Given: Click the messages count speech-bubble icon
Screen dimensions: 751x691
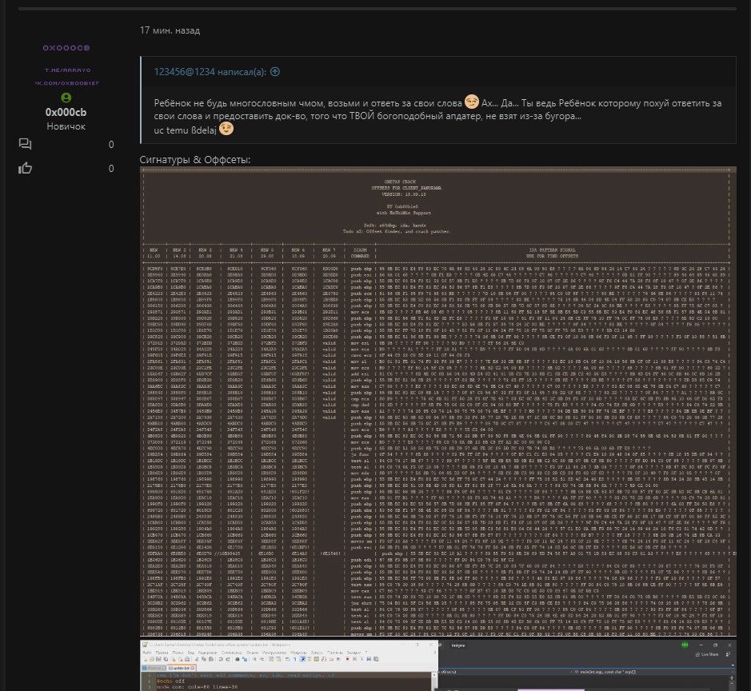Looking at the screenshot, I should click(x=25, y=144).
